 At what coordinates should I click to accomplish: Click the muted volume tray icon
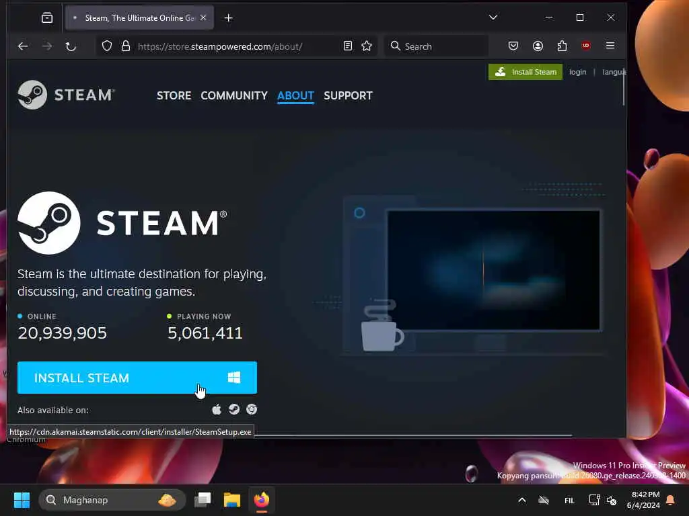(612, 500)
